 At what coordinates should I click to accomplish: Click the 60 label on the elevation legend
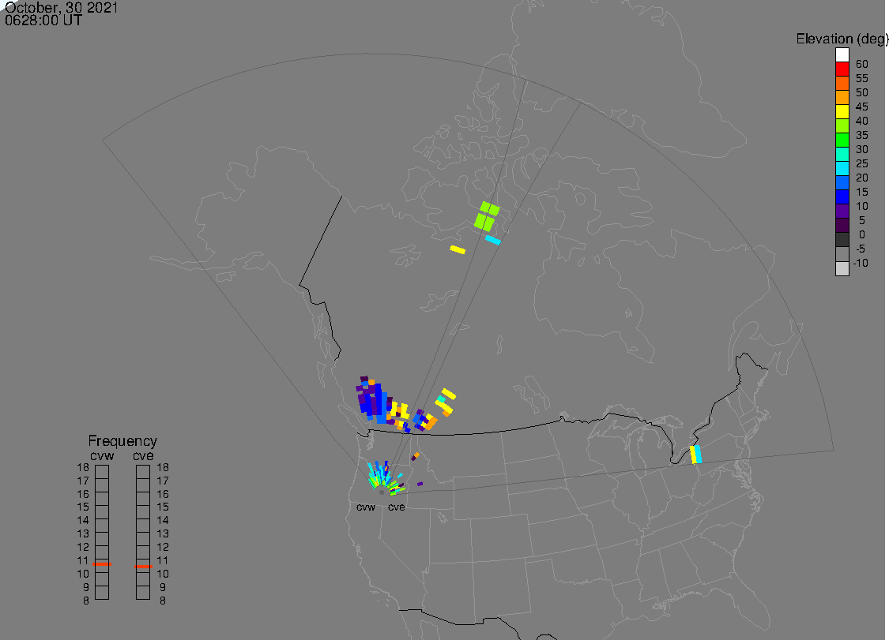(x=862, y=64)
